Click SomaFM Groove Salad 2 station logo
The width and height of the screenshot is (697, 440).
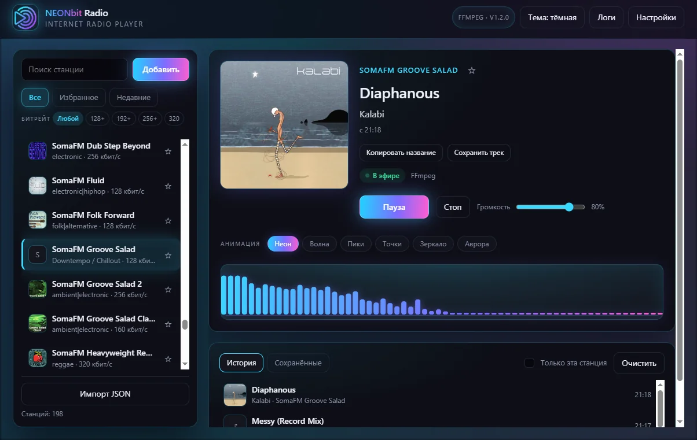tap(38, 289)
